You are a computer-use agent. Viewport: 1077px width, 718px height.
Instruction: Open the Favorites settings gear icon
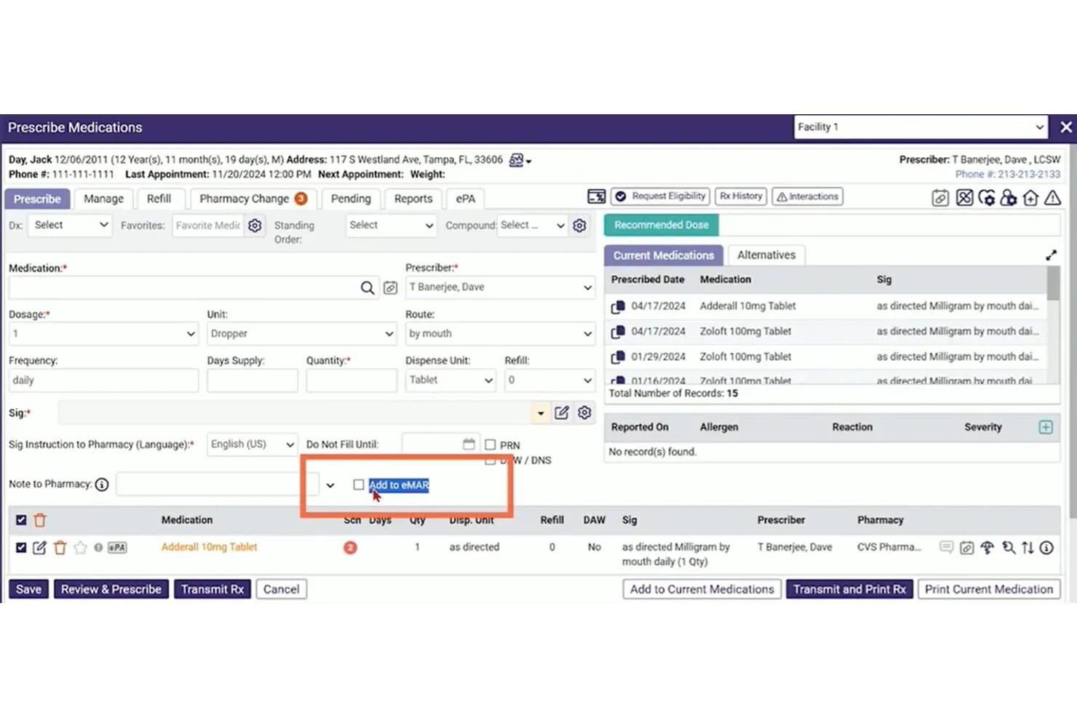tap(255, 226)
